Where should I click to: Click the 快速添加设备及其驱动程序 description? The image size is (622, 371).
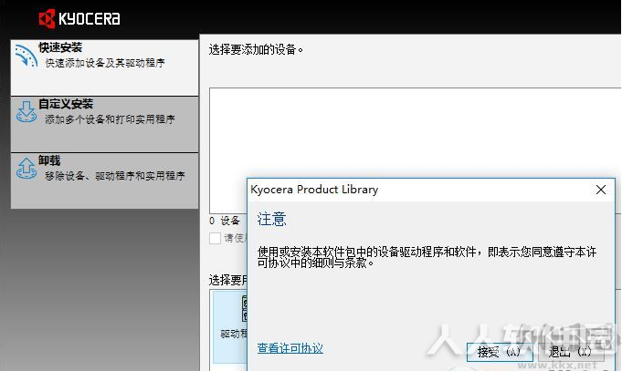pos(105,63)
